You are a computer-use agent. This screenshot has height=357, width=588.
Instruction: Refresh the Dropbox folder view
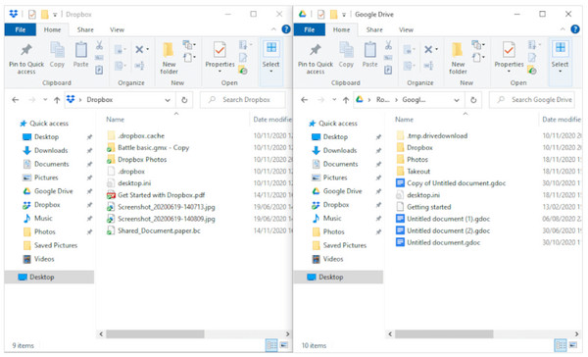(x=184, y=100)
